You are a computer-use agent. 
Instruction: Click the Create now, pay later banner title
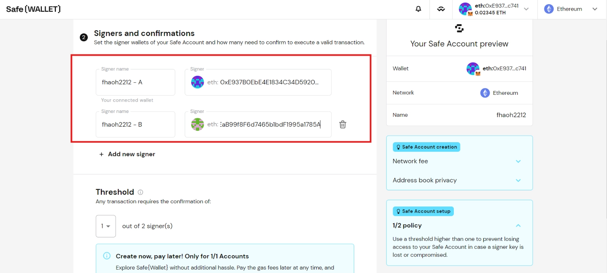[182, 256]
